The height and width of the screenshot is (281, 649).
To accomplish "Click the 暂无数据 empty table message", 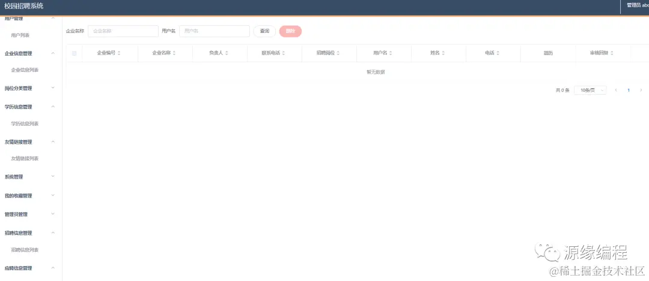I will click(x=376, y=72).
